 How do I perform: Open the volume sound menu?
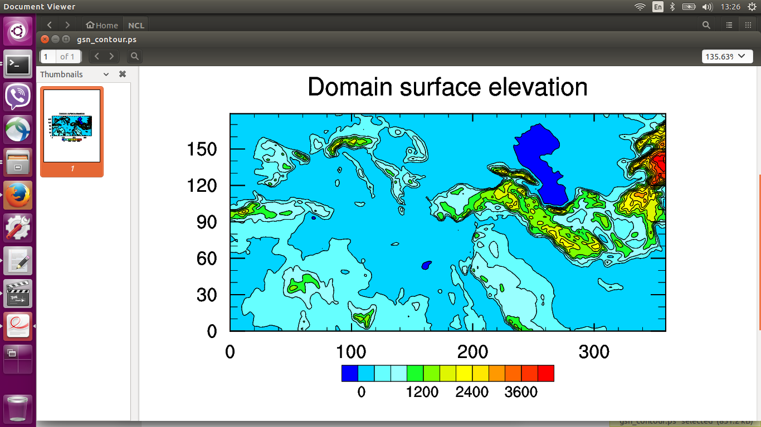tap(708, 7)
